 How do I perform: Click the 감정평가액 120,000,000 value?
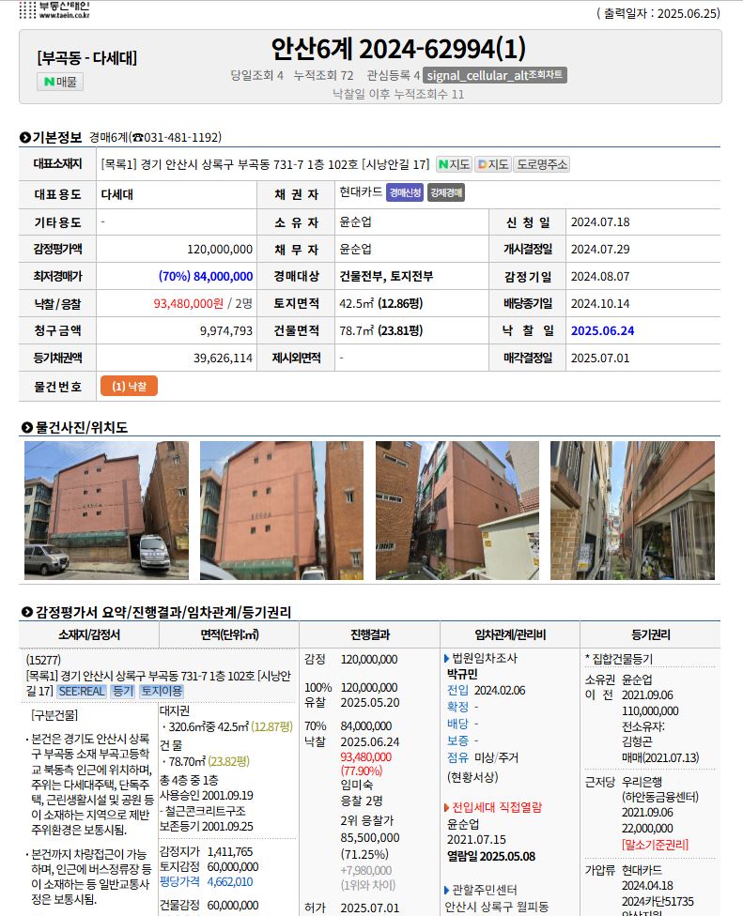pyautogui.click(x=220, y=249)
